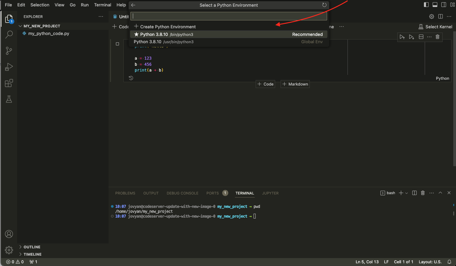Open the Manage gear in activity bar

point(9,250)
